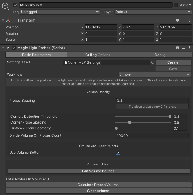Open the Workflow dropdown set to Simple

[x=154, y=74]
